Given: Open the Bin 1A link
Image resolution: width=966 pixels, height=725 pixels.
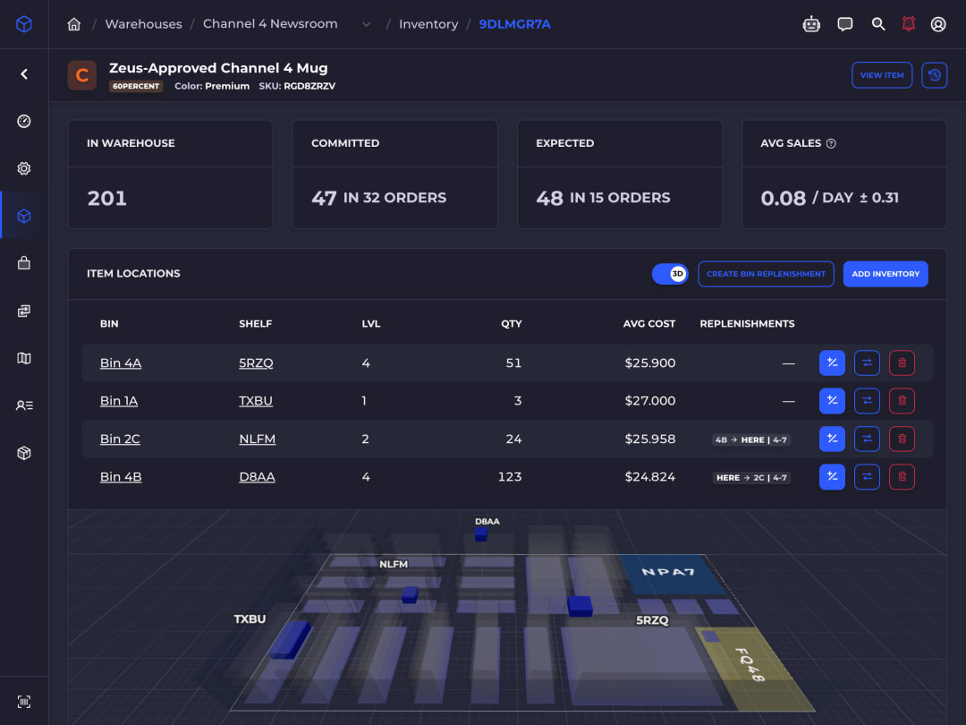Looking at the screenshot, I should pos(119,401).
